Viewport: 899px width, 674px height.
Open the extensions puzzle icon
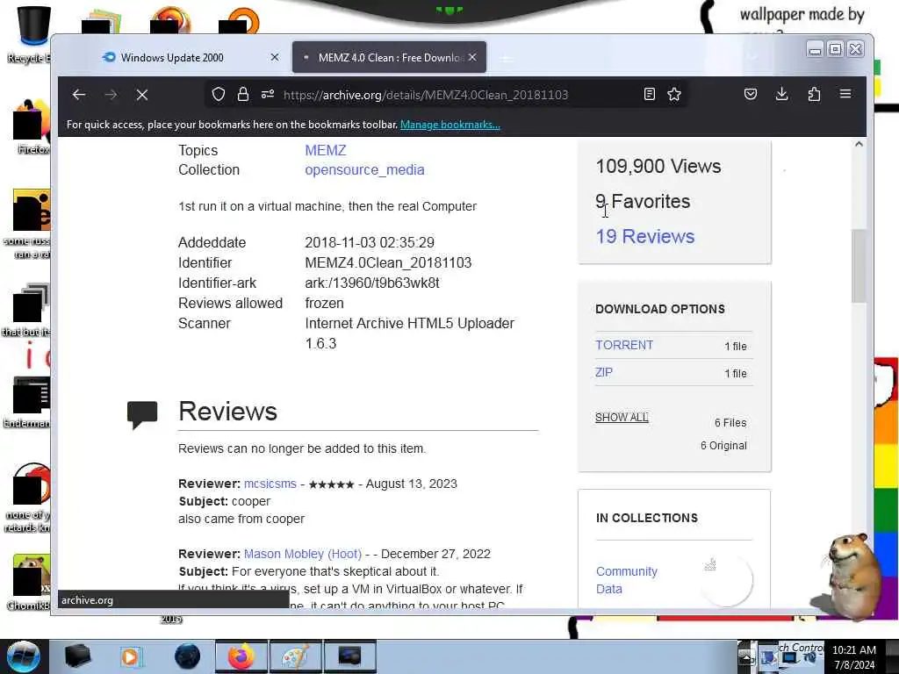coord(814,94)
